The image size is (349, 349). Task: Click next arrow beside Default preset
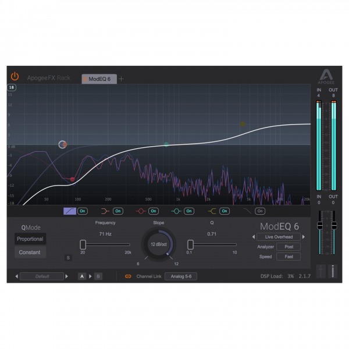[66, 276]
